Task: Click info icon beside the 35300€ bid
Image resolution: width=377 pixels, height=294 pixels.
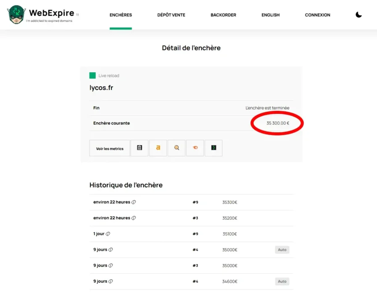Action: pyautogui.click(x=134, y=202)
